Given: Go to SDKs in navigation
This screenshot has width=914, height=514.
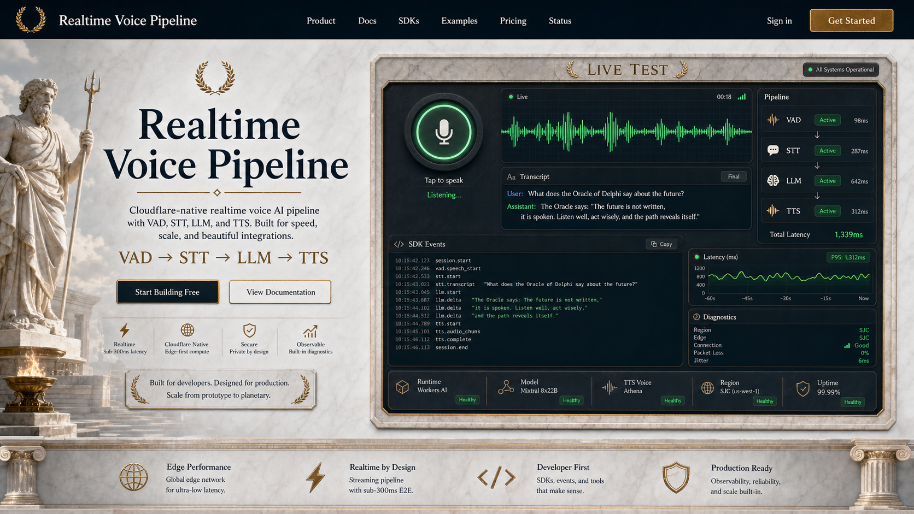Looking at the screenshot, I should point(408,21).
